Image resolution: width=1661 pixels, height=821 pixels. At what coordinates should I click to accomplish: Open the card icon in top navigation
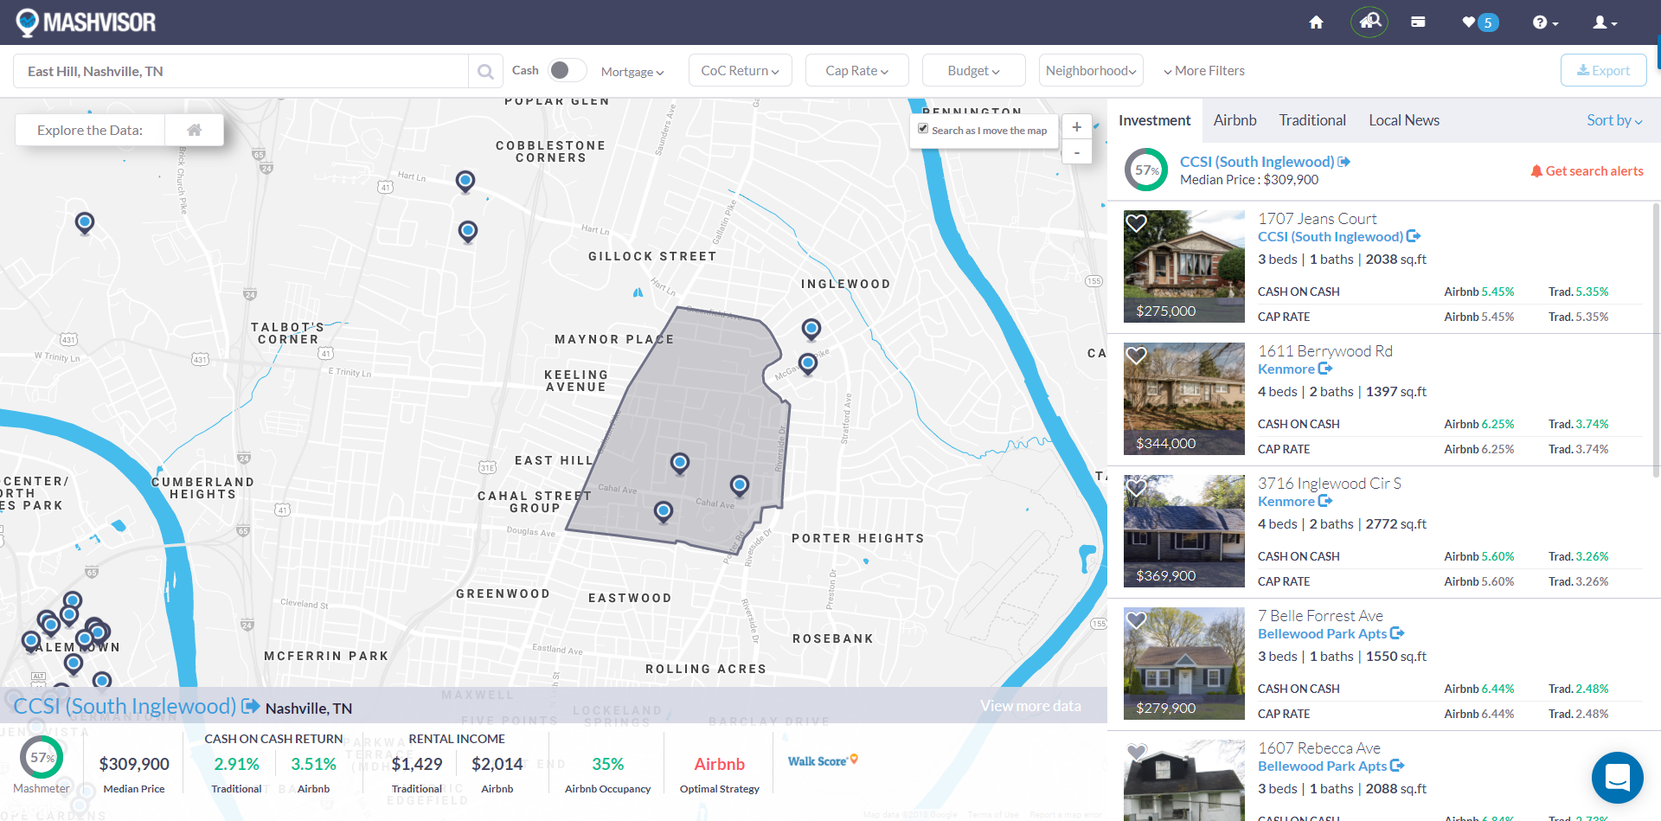[1418, 22]
